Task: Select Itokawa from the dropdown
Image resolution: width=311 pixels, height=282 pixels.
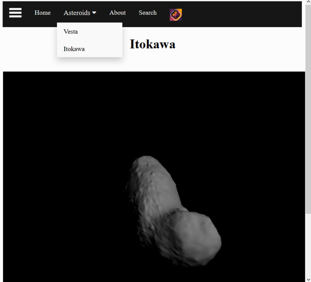Action: click(90, 49)
